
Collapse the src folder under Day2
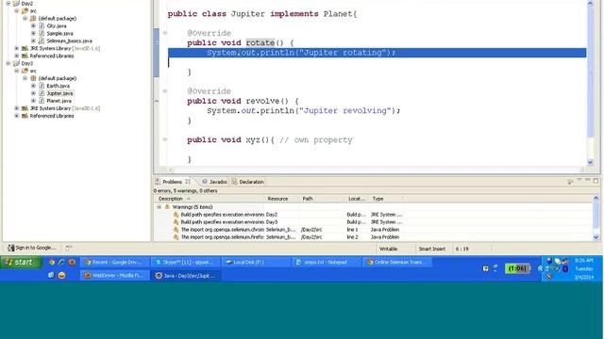click(17, 10)
